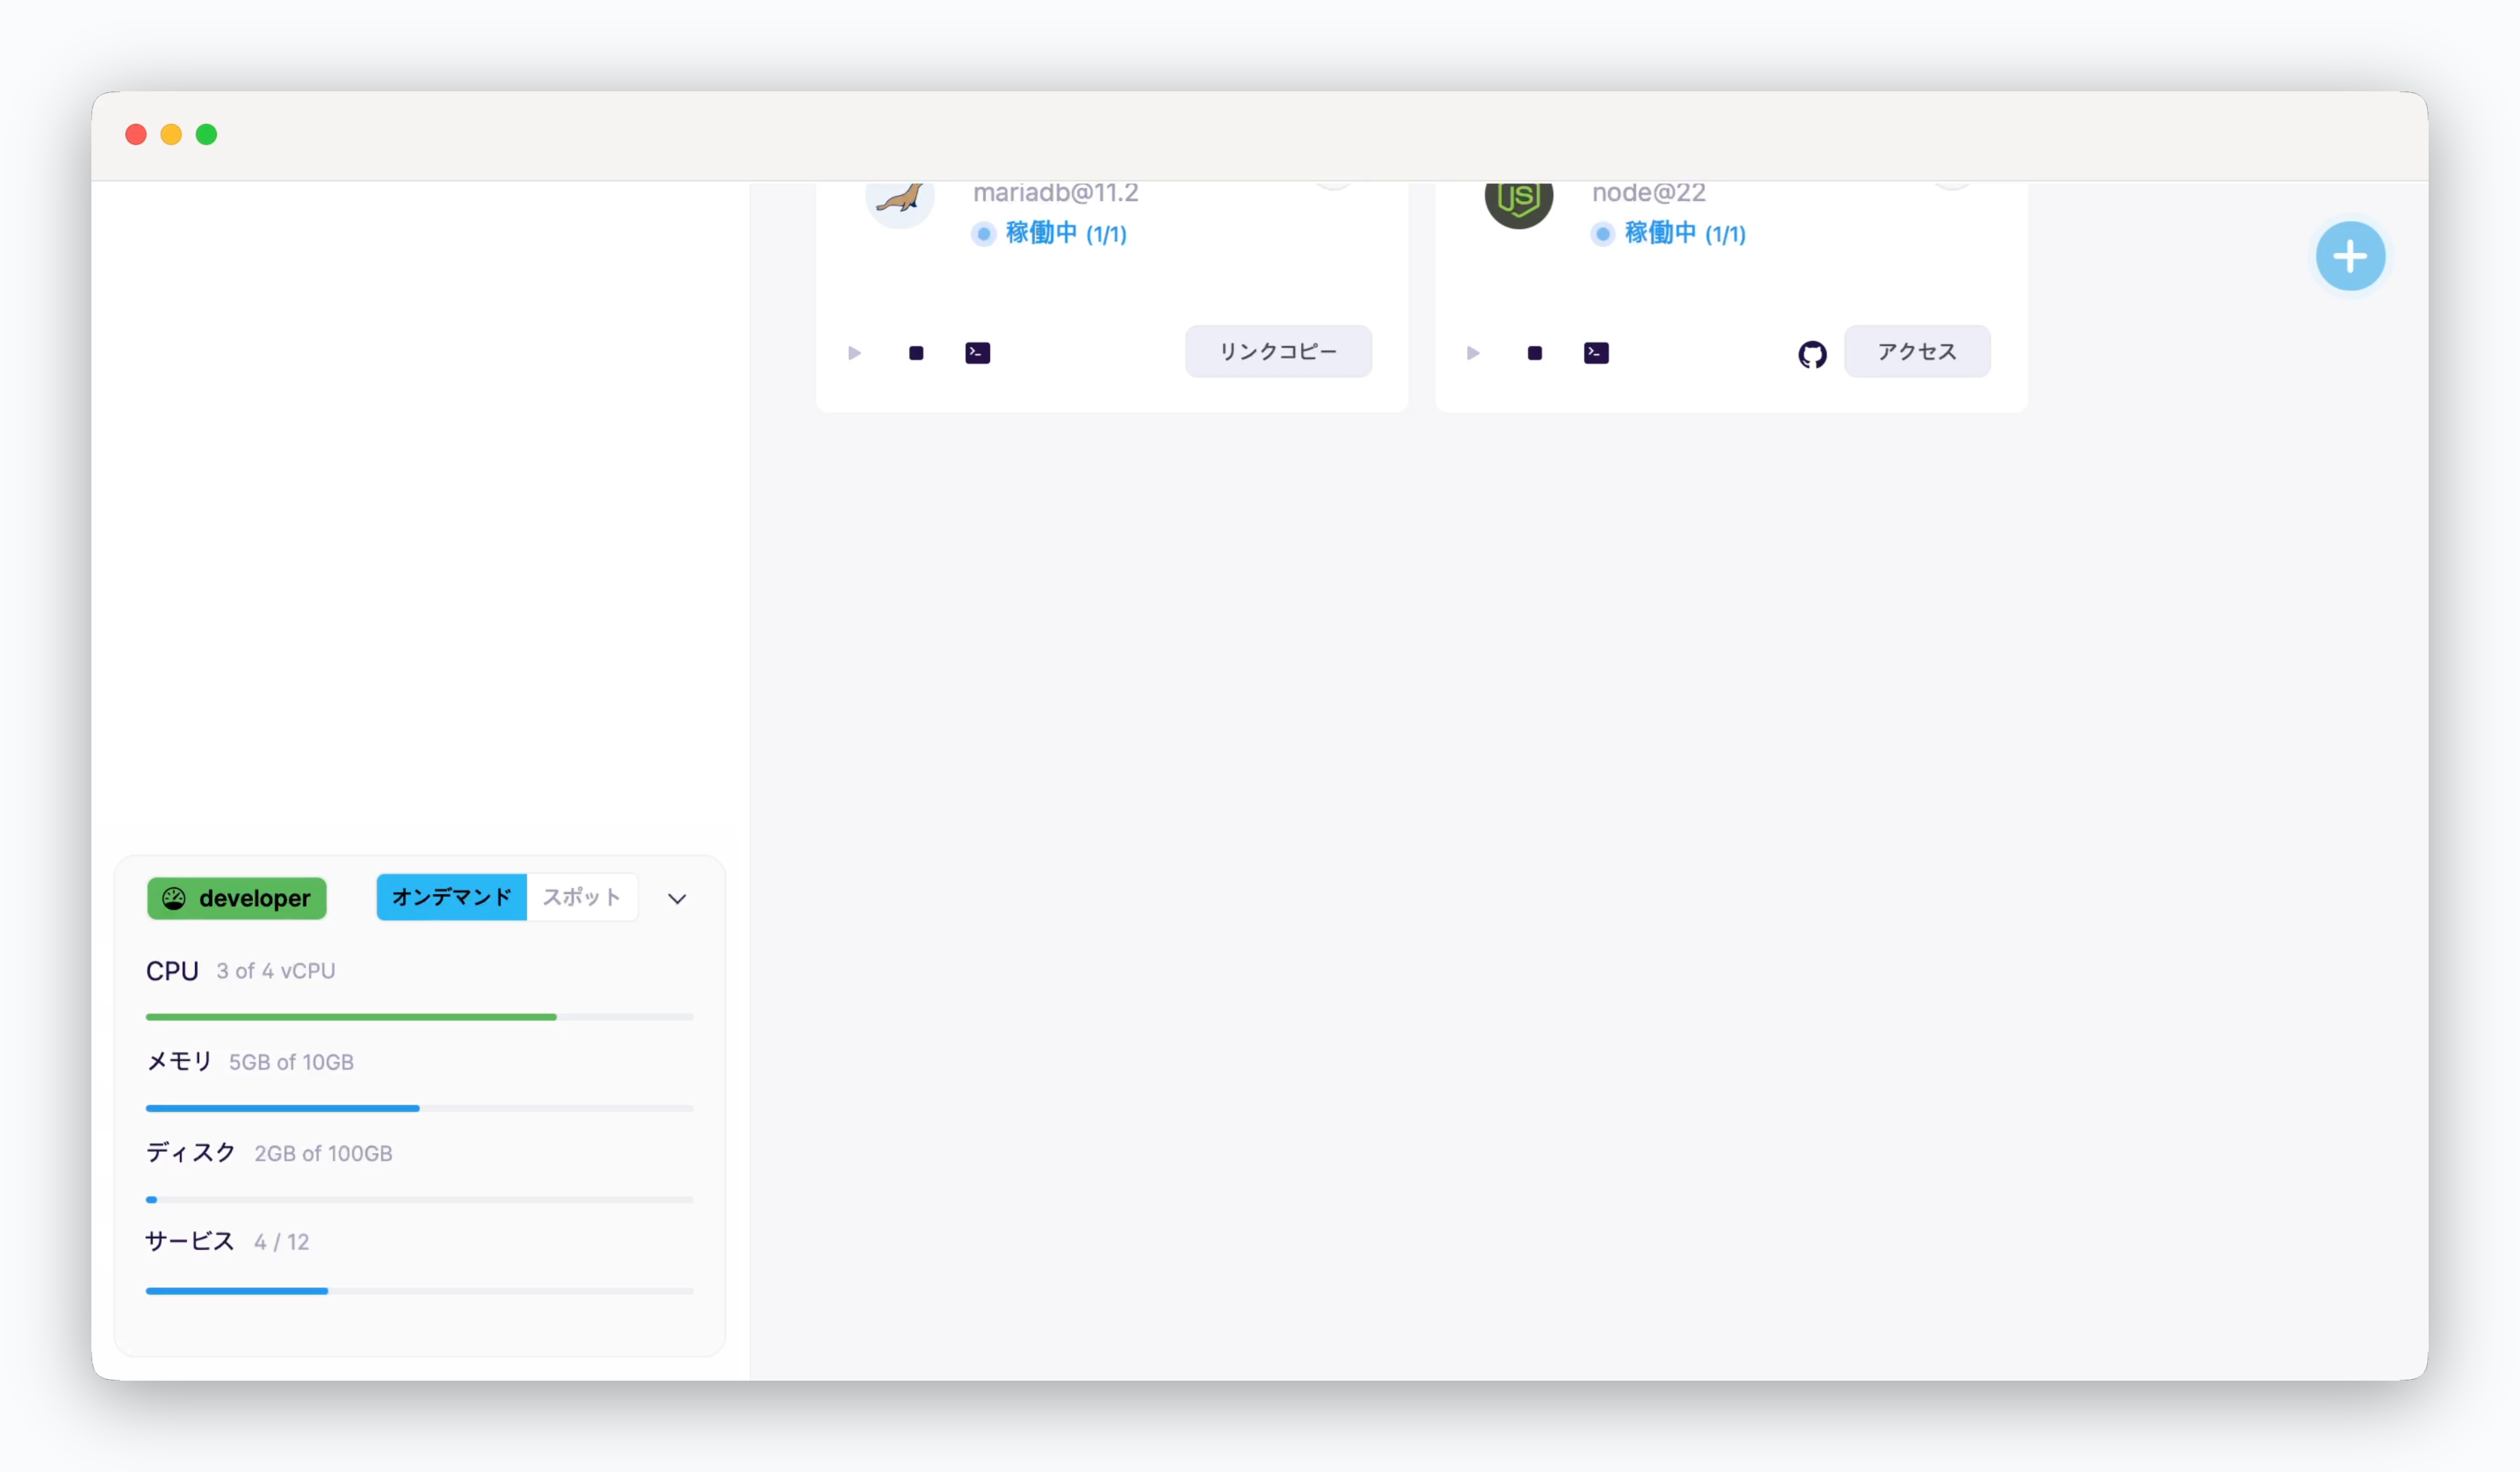The width and height of the screenshot is (2520, 1472).
Task: Maximize the window with green button
Action: (x=206, y=135)
